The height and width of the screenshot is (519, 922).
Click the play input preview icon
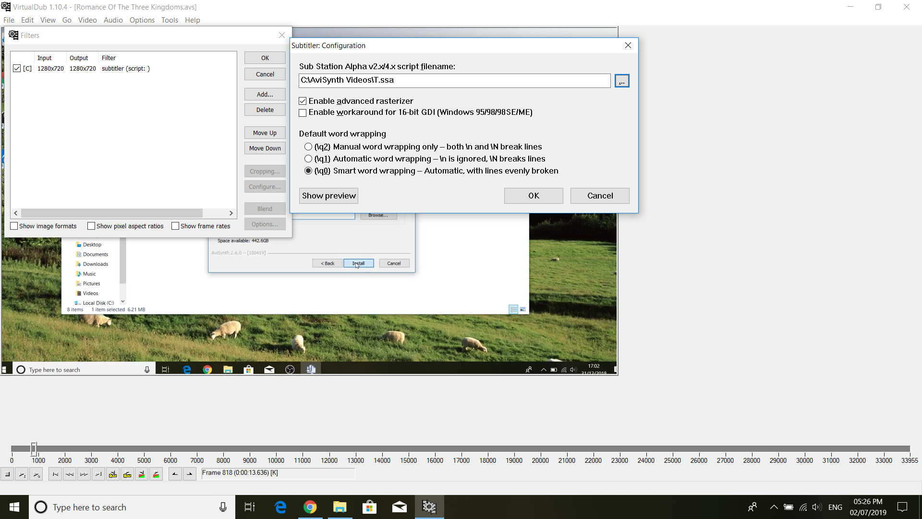[x=22, y=474]
